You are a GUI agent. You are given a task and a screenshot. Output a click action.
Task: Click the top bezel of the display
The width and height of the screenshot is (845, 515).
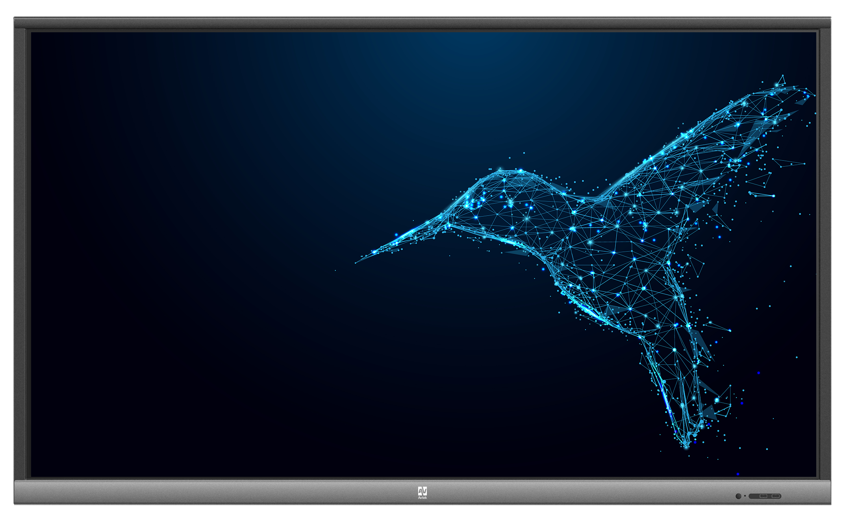[422, 23]
